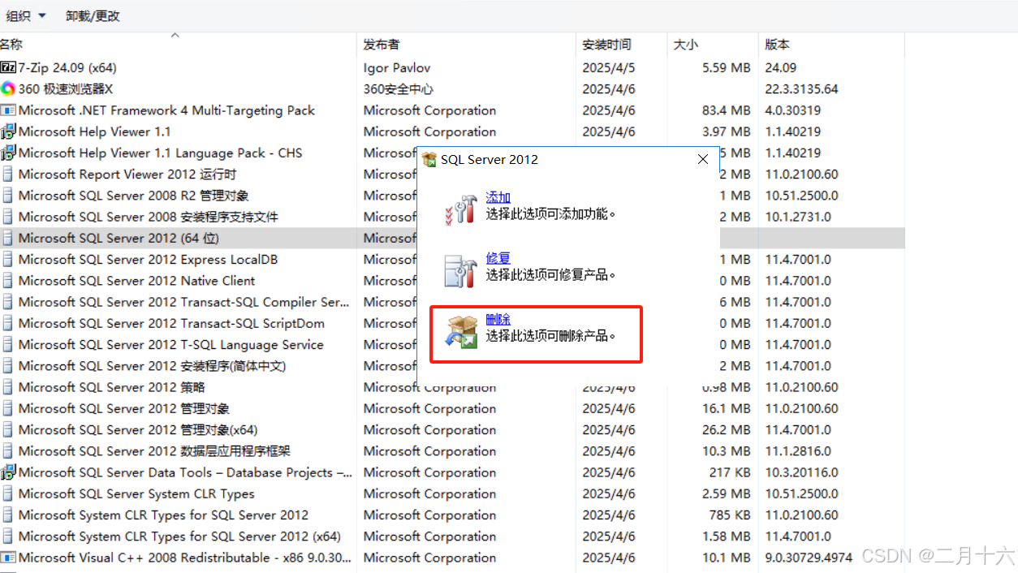Click the size 83.4 MB

[727, 110]
